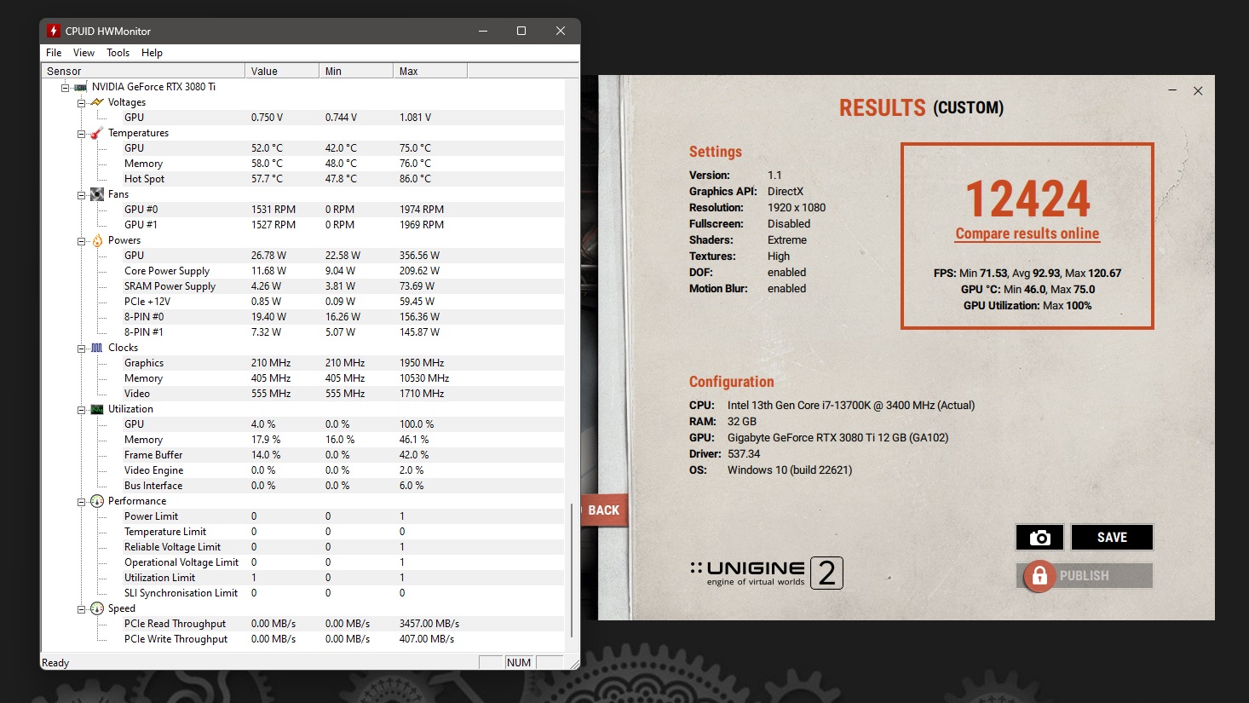The height and width of the screenshot is (703, 1249).
Task: Click the Temperatures thermometer icon
Action: coord(96,133)
